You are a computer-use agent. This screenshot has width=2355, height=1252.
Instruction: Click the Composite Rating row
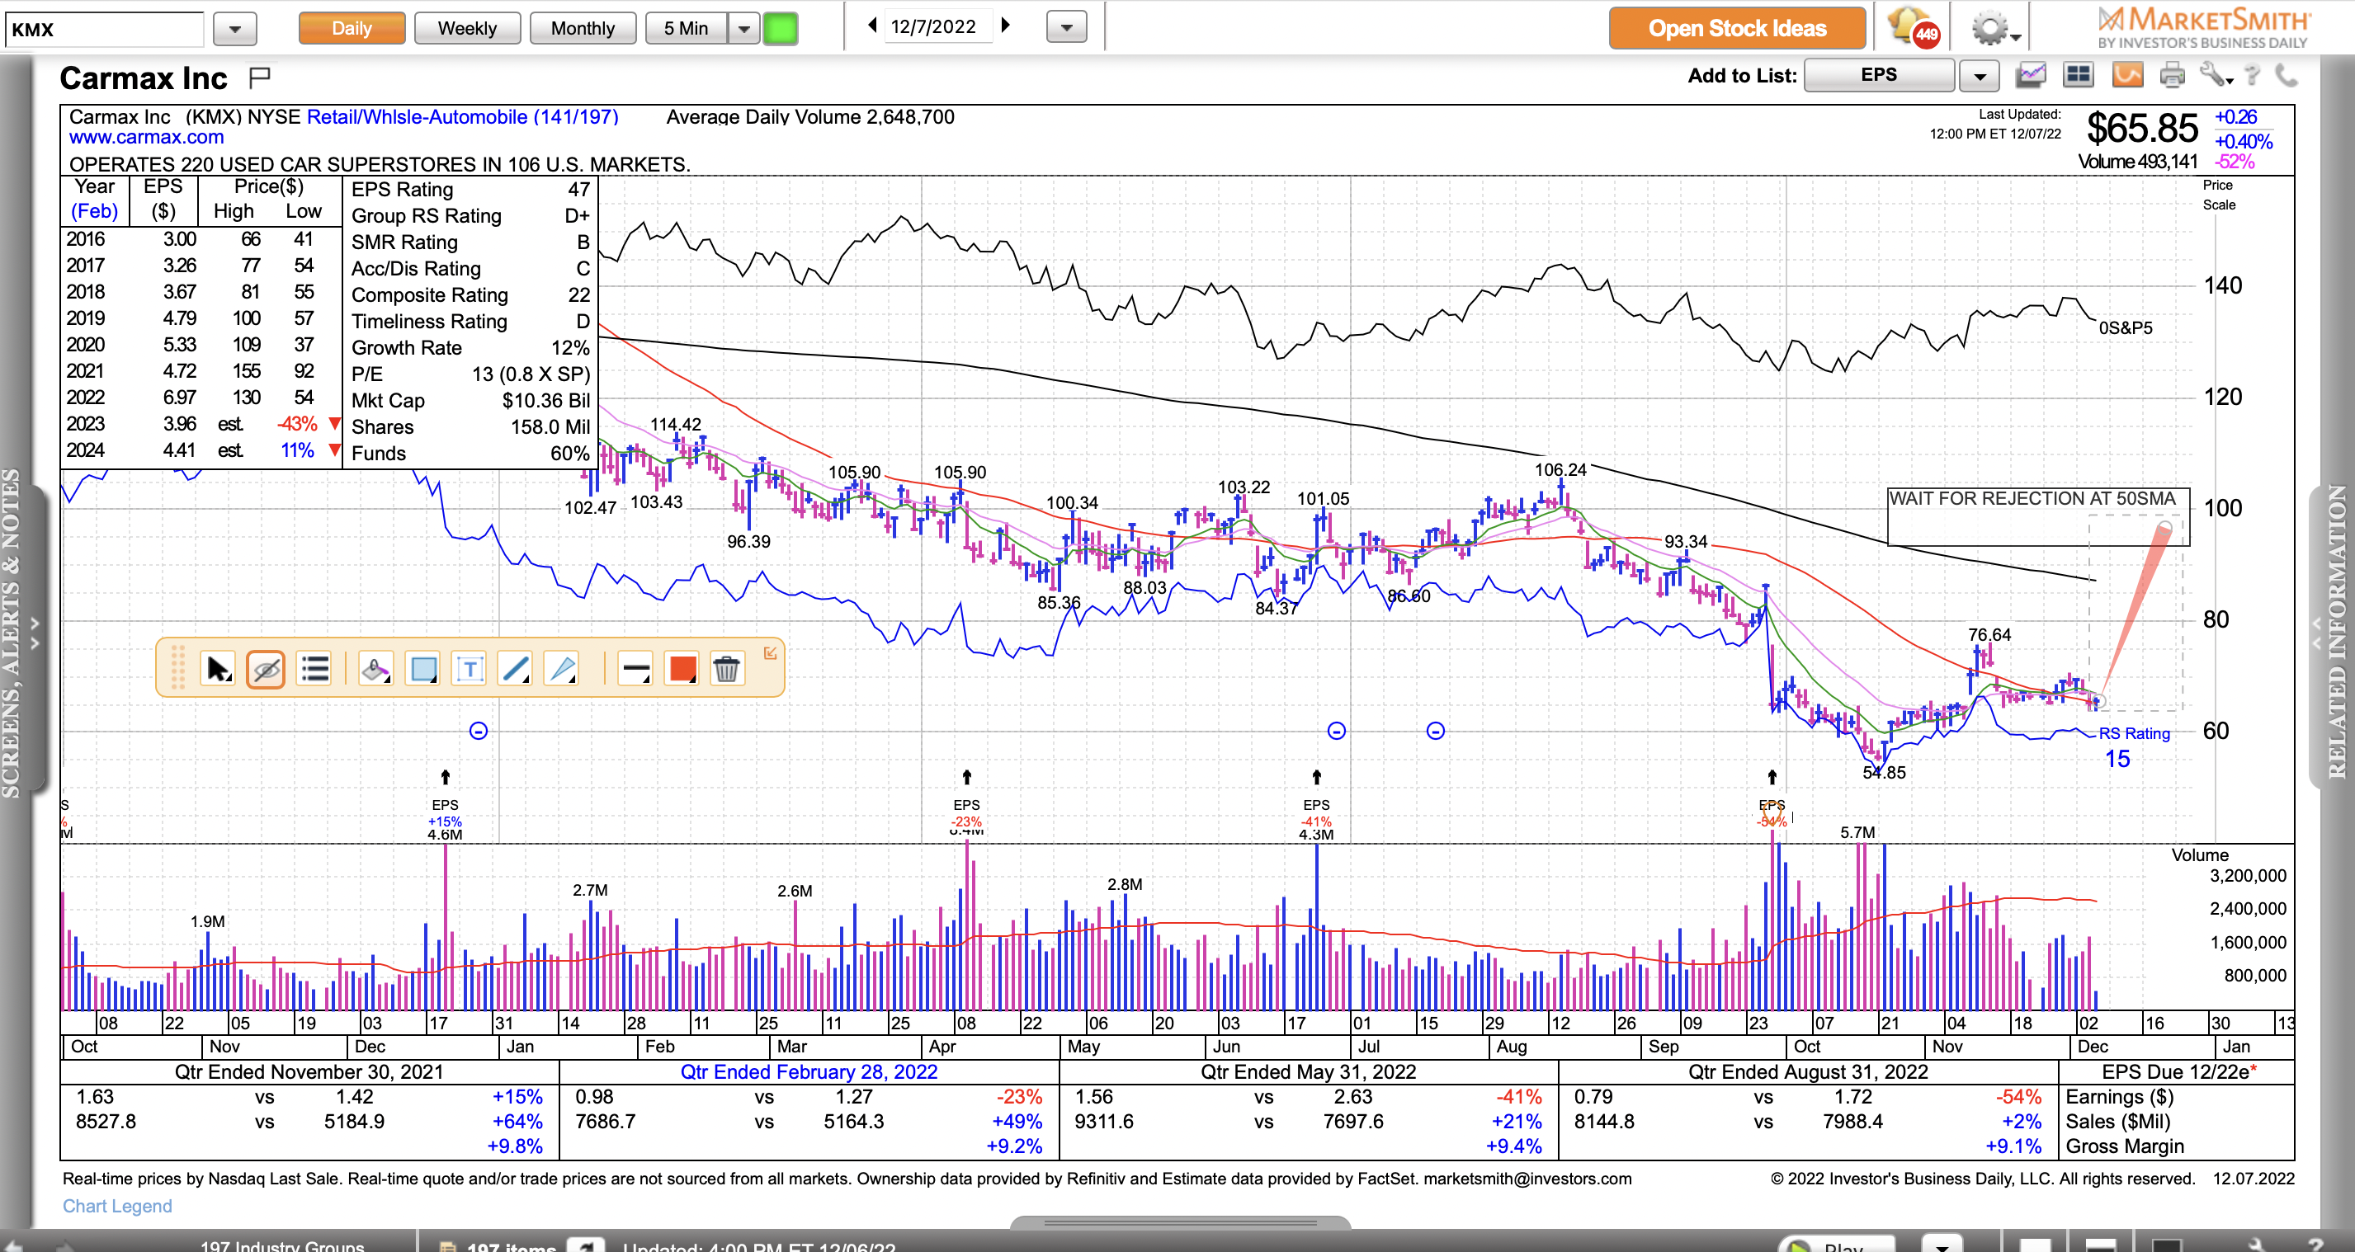(x=471, y=295)
